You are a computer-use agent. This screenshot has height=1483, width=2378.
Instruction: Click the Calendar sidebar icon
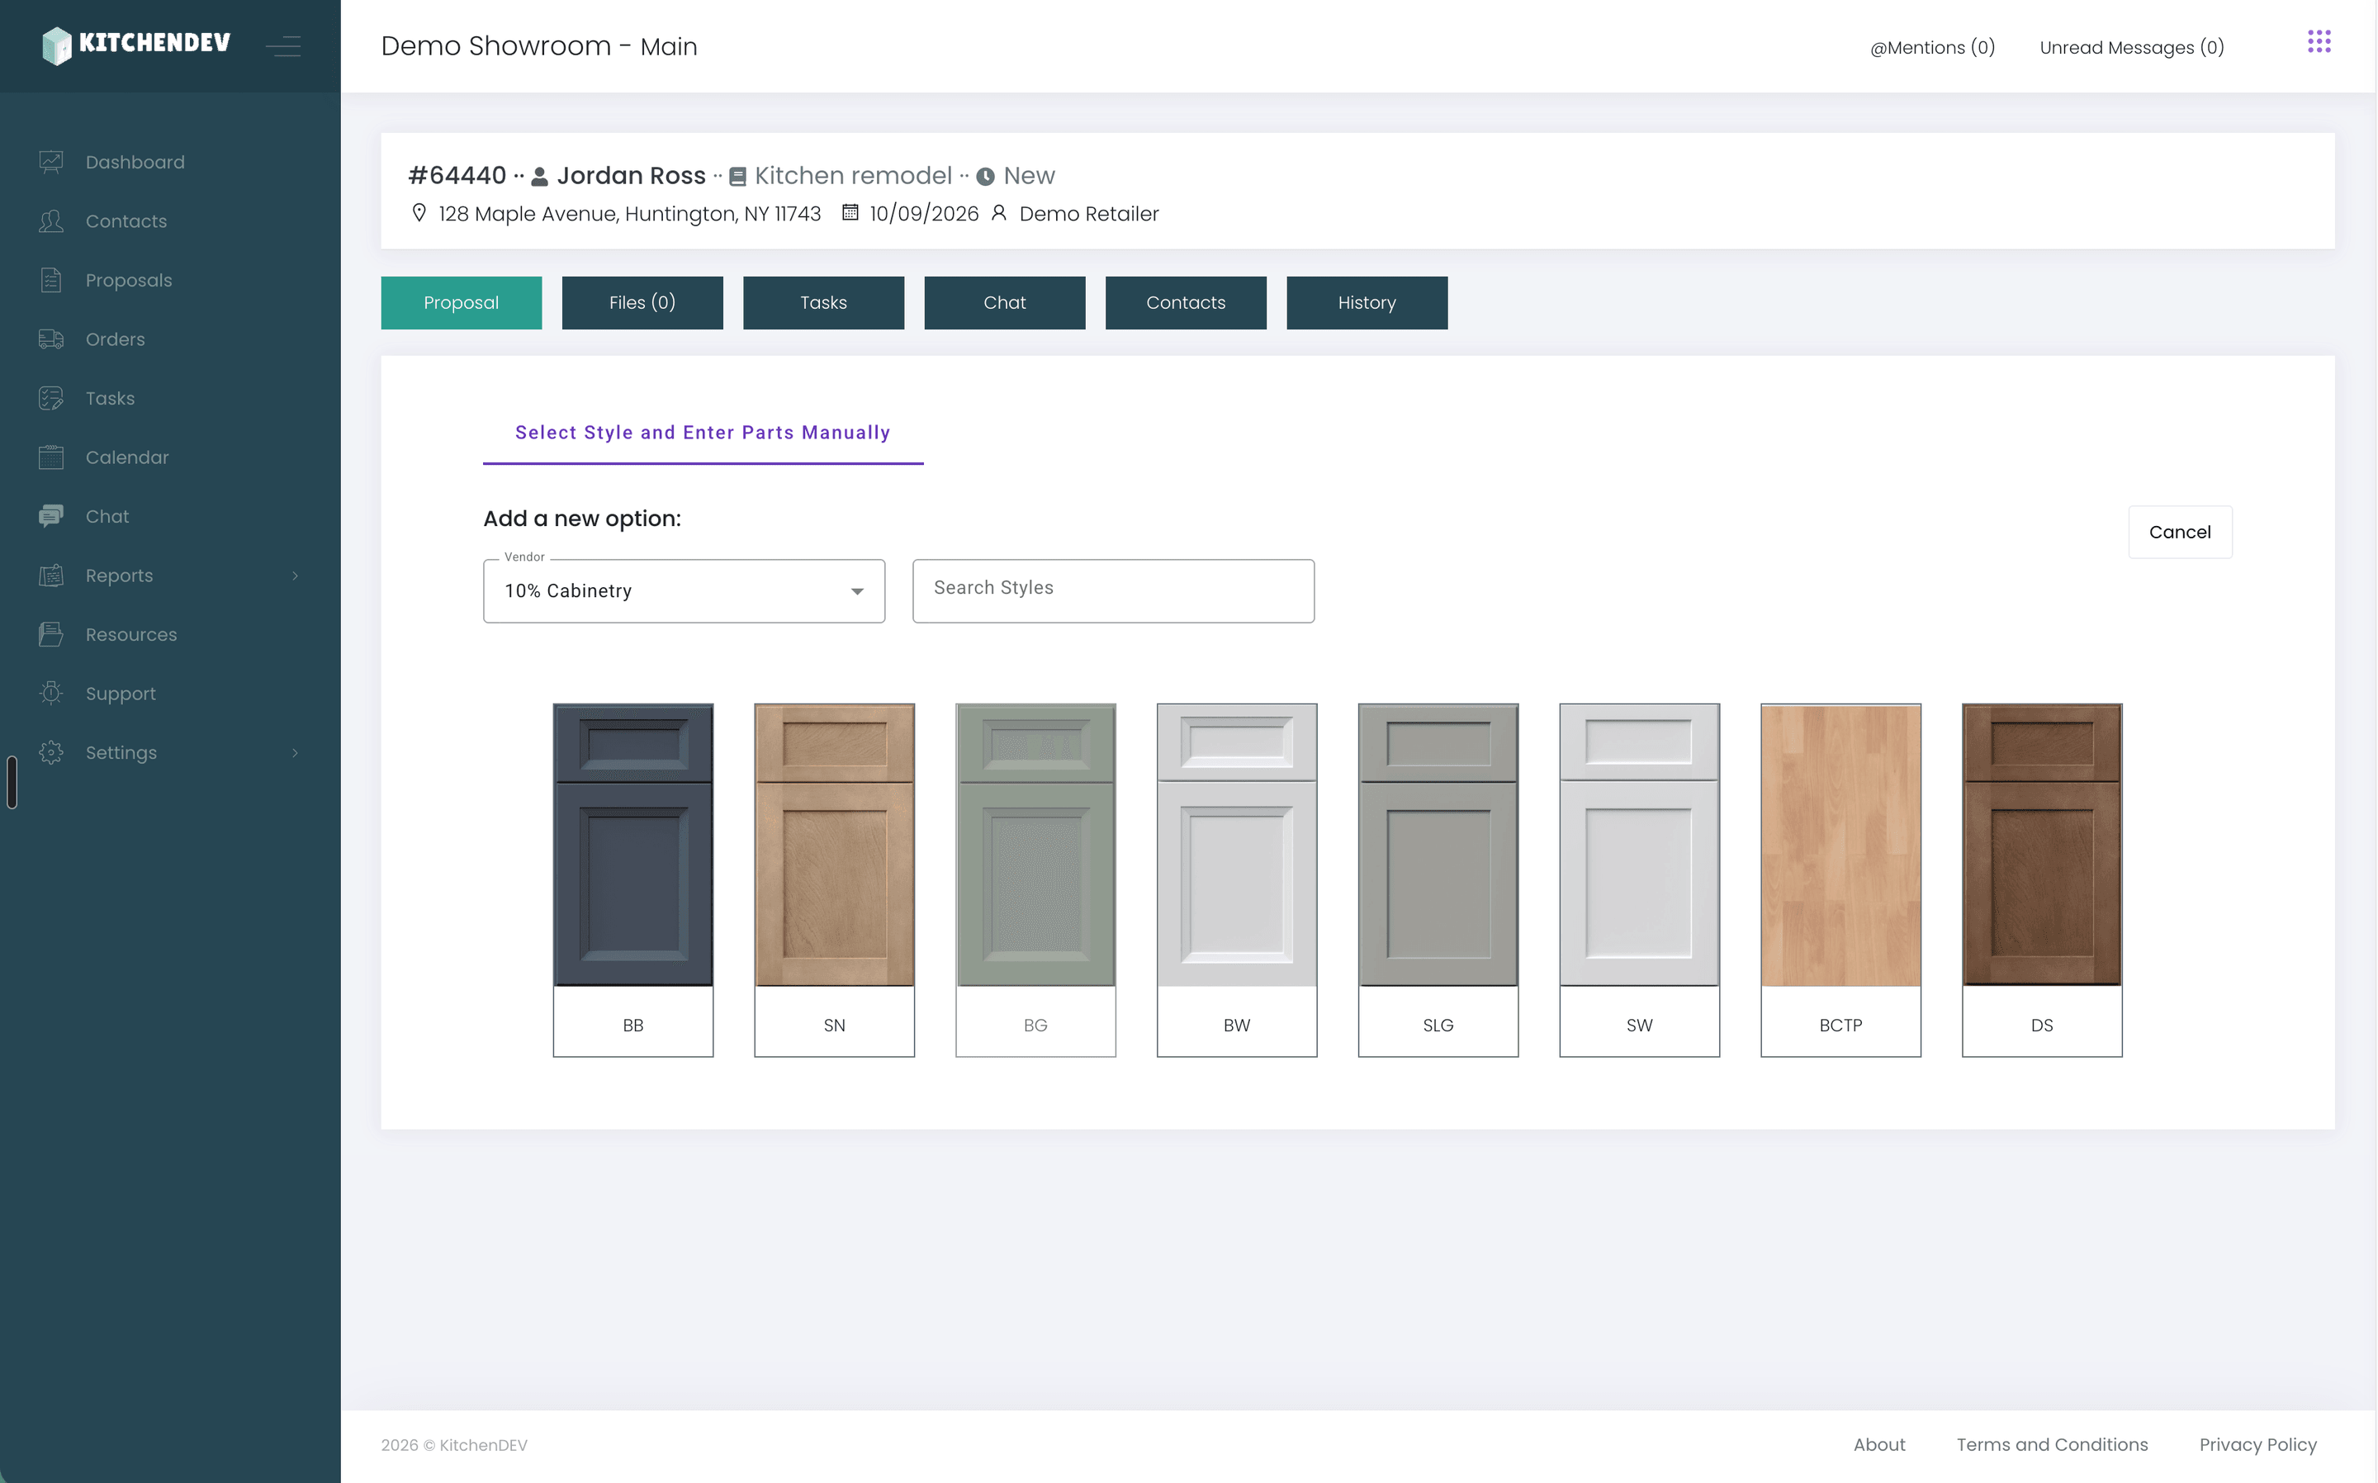pyautogui.click(x=51, y=457)
